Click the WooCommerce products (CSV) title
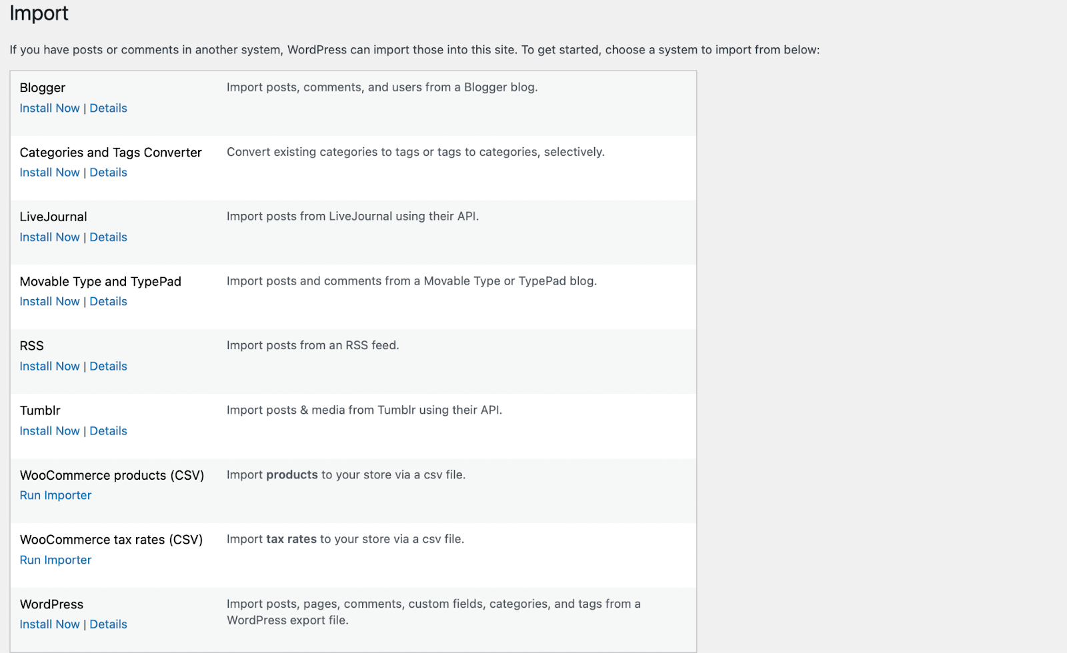This screenshot has height=653, width=1067. pos(112,475)
